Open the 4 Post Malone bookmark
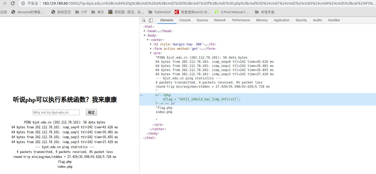Viewport: 376px width, 174px height. coord(232,12)
